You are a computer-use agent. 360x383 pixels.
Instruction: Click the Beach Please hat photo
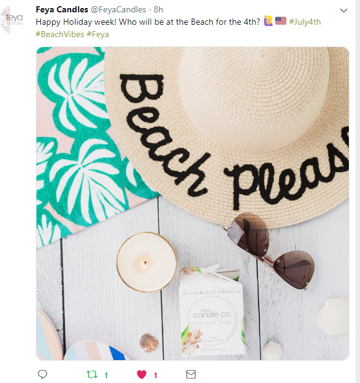pyautogui.click(x=192, y=204)
